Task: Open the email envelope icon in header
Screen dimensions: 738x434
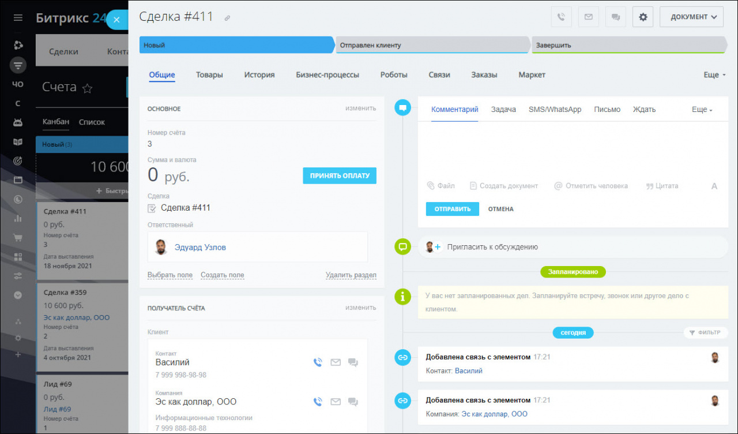Action: [588, 17]
